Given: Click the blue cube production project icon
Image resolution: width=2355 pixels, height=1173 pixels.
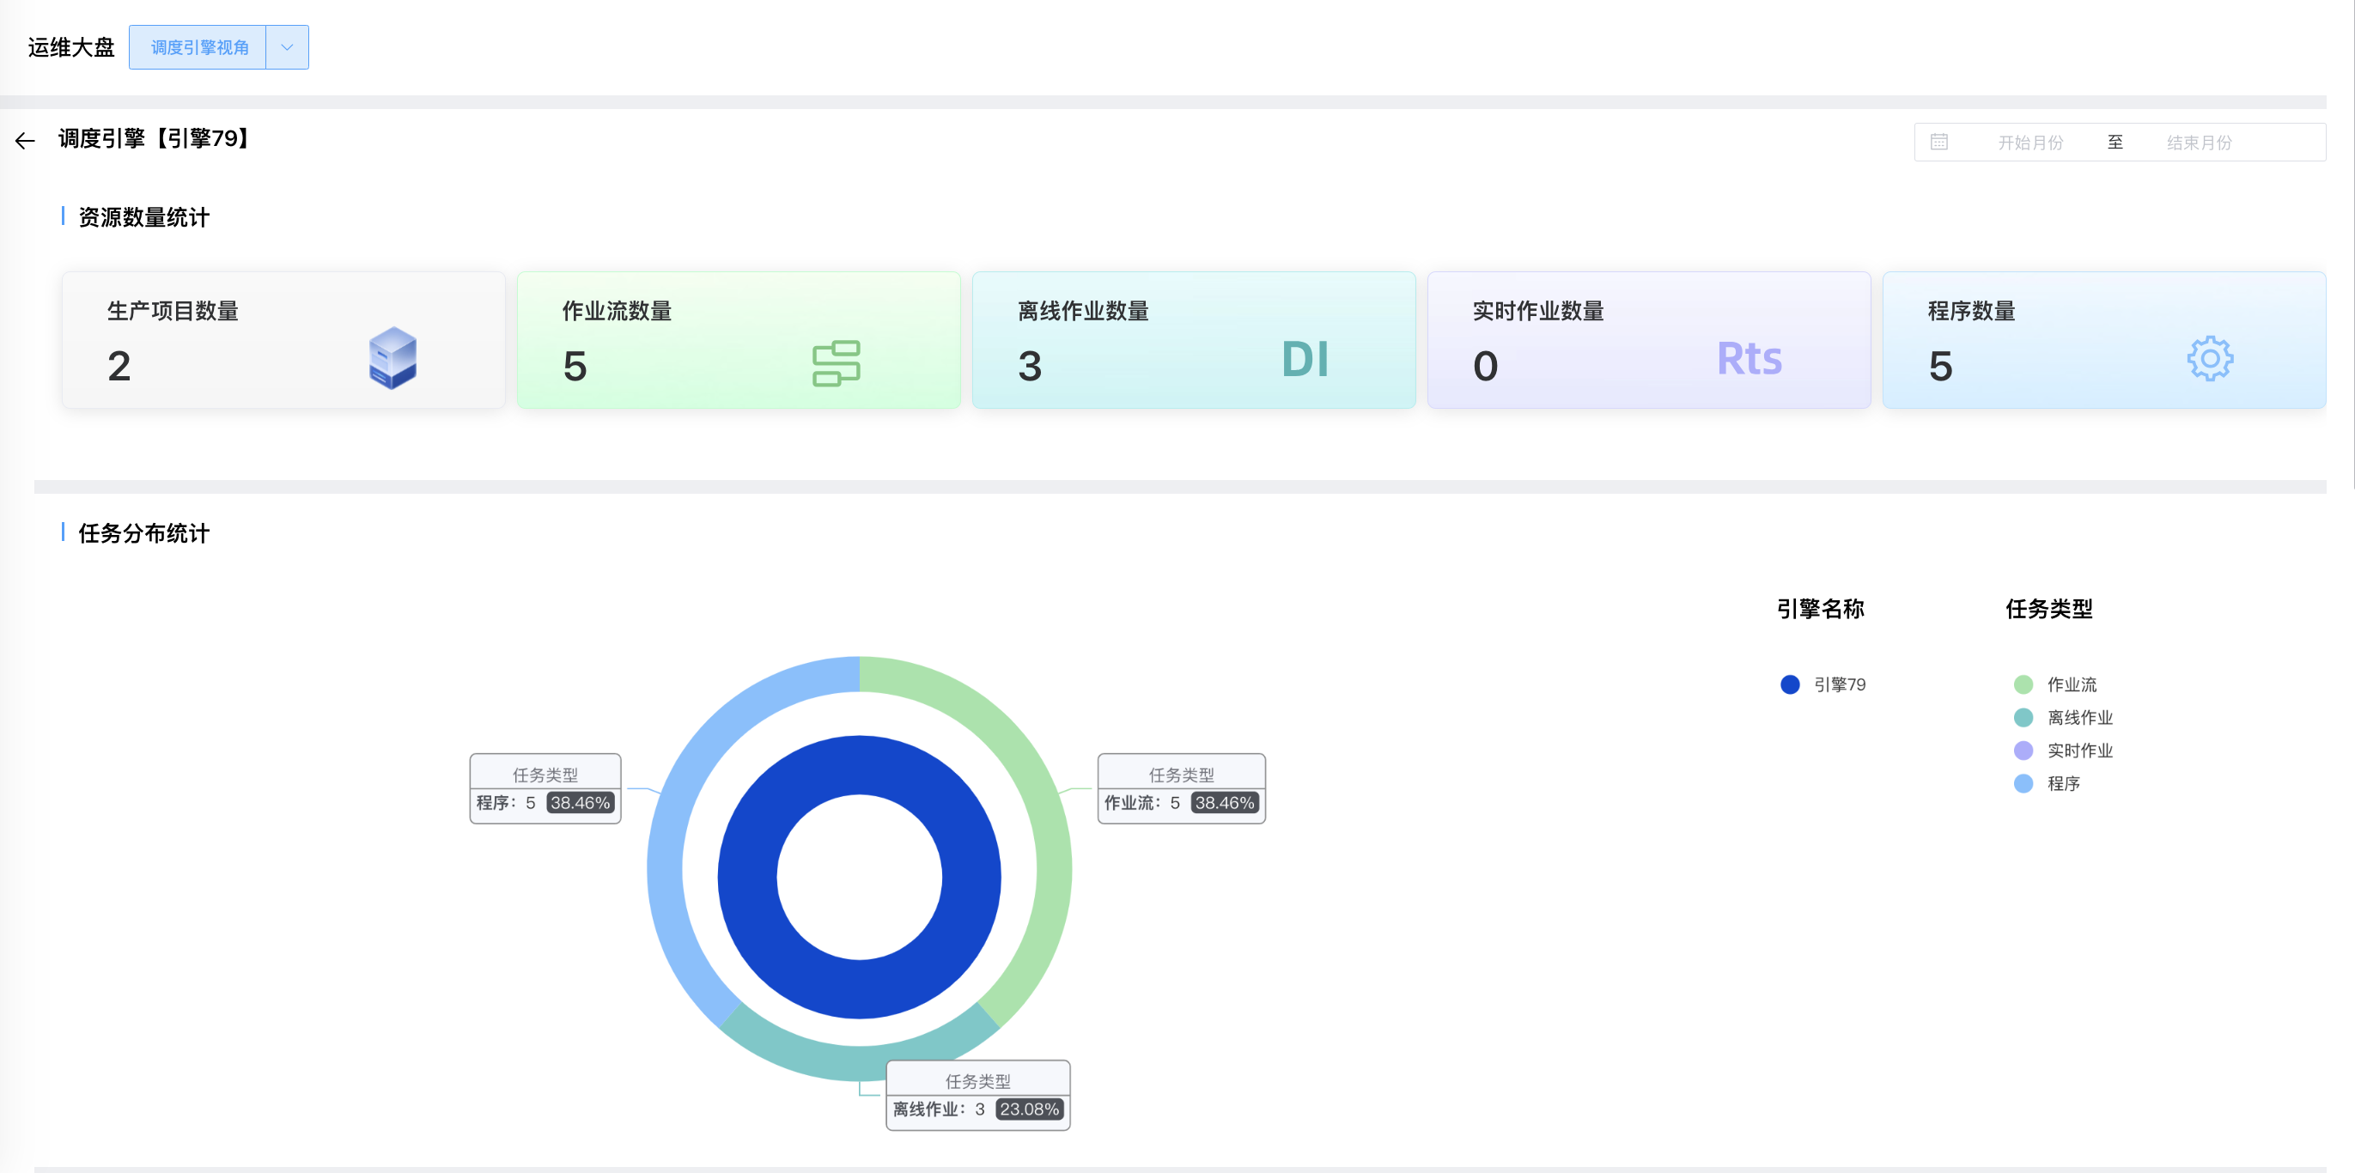Looking at the screenshot, I should click(392, 357).
